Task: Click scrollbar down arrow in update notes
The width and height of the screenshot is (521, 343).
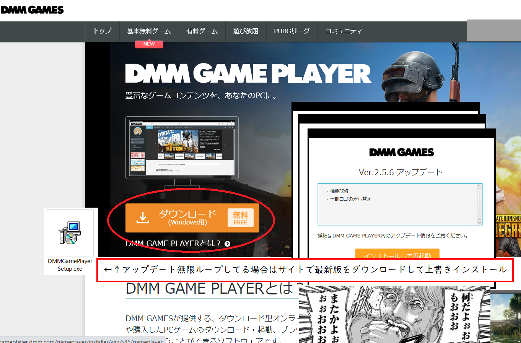Action: 479,222
